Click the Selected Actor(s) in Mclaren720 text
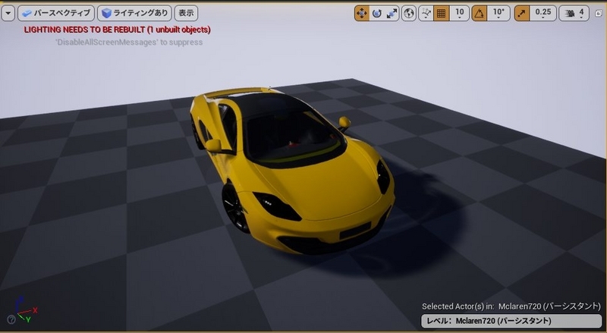 [511, 306]
